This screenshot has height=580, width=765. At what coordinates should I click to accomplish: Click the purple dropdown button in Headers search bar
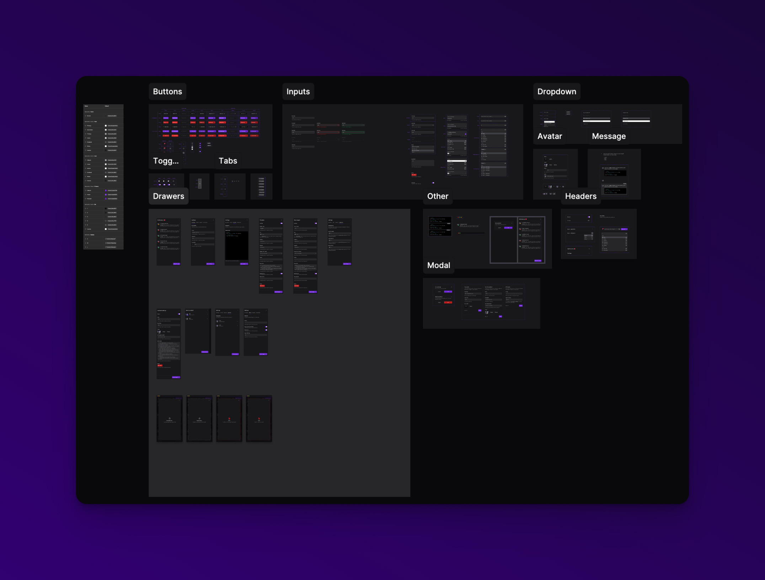pyautogui.click(x=624, y=229)
